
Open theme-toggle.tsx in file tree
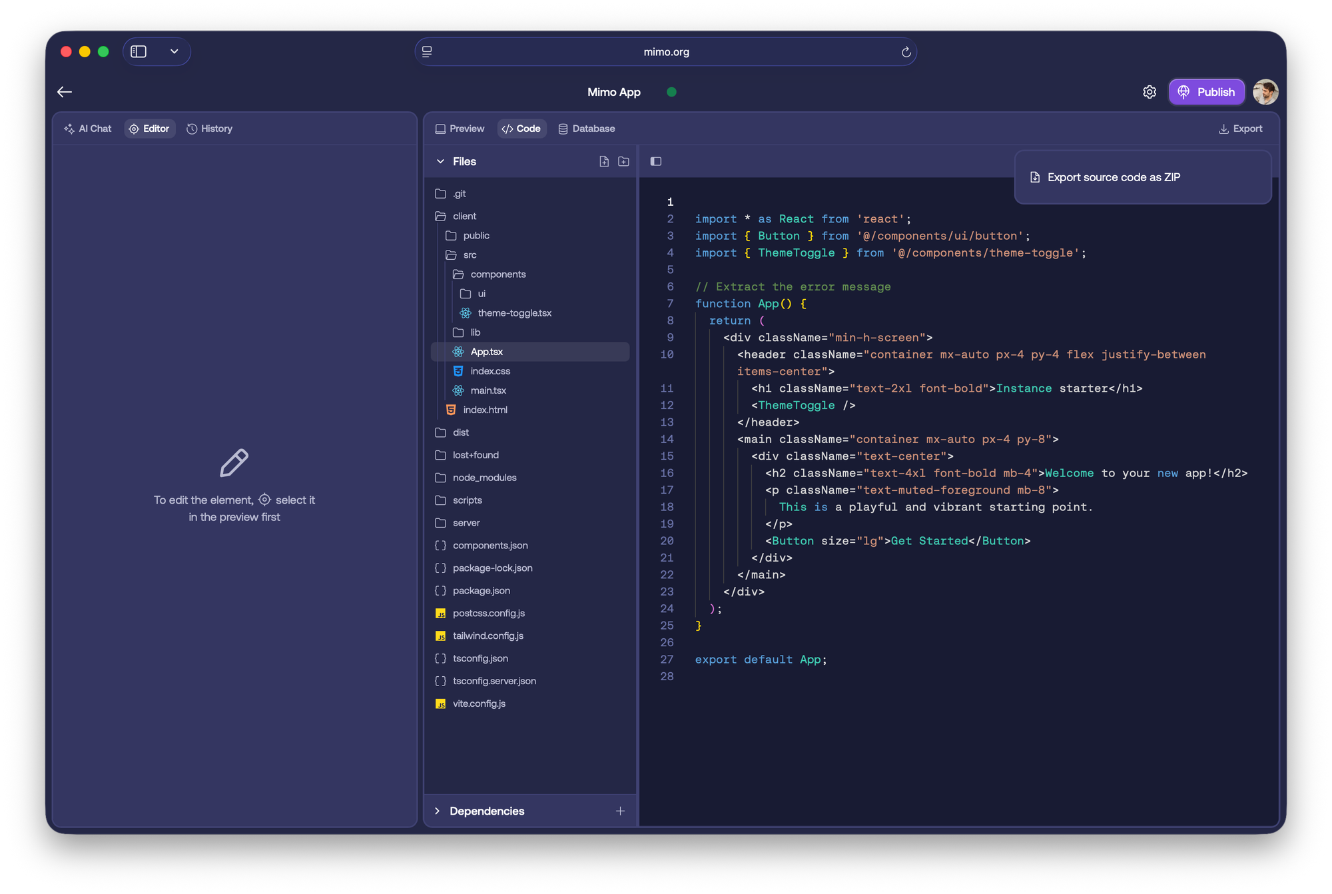[514, 313]
